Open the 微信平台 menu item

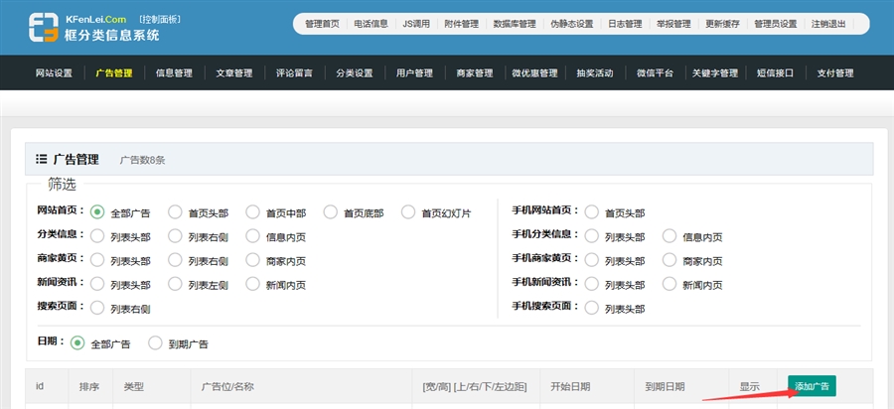pyautogui.click(x=655, y=72)
